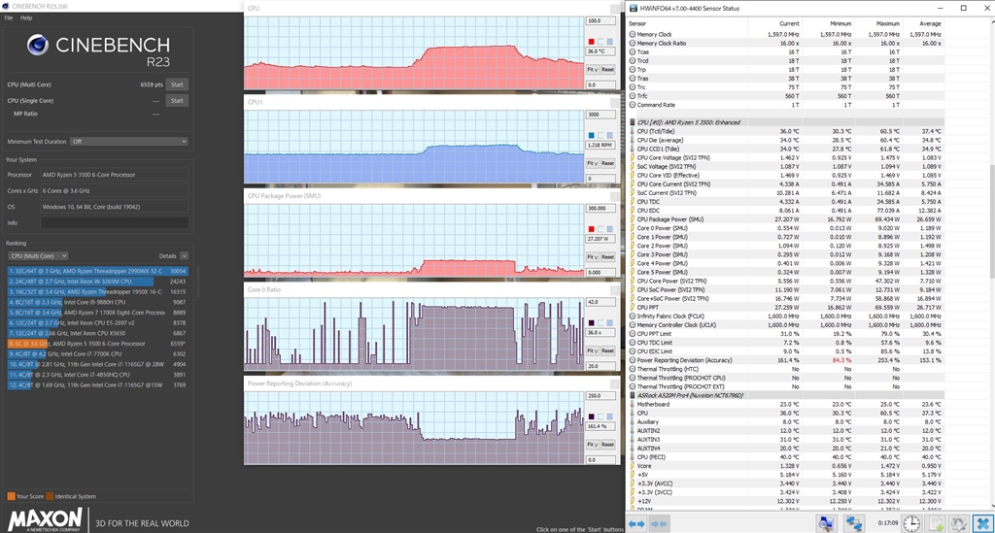
Task: Click the CPU Package Power (SMU) row icon
Action: pos(632,219)
